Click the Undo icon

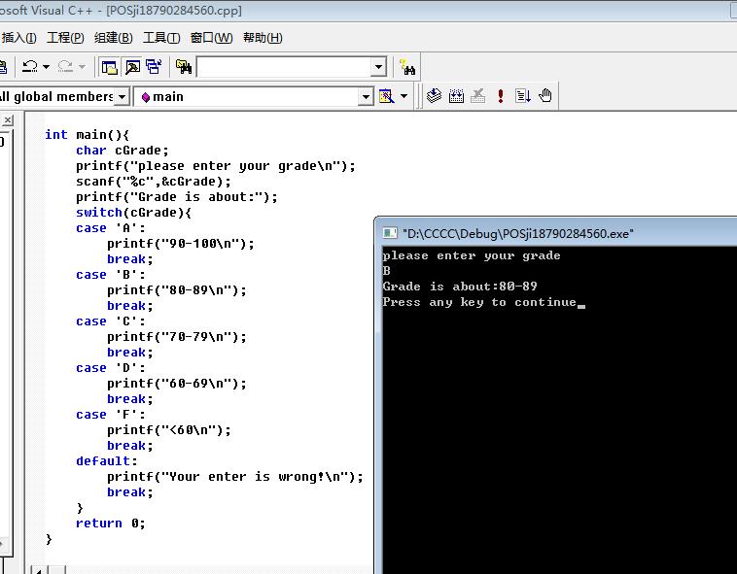30,67
